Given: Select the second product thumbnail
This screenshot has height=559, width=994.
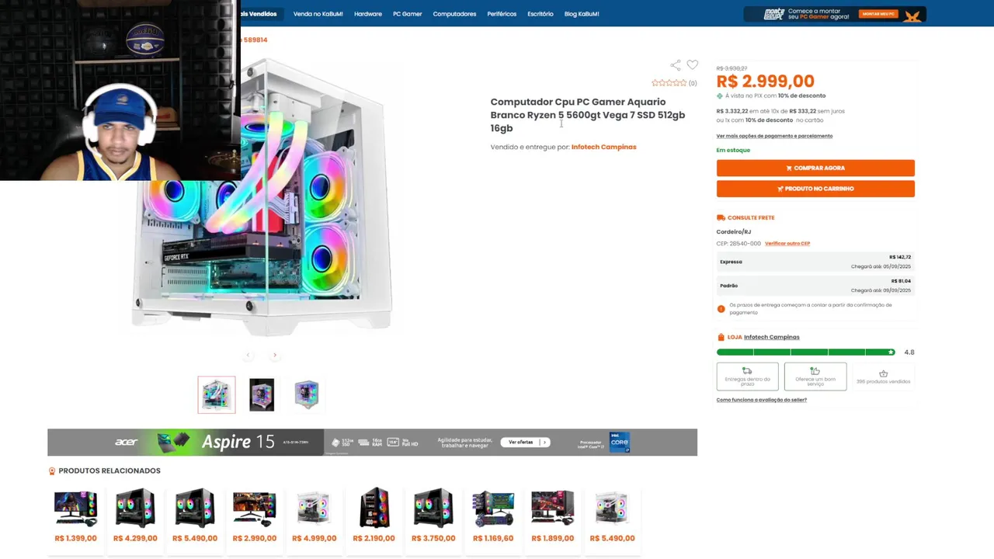Looking at the screenshot, I should [x=262, y=394].
